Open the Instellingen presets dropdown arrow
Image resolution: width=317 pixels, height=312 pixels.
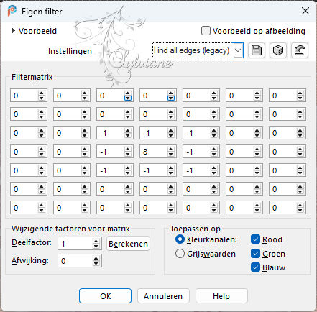[238, 50]
